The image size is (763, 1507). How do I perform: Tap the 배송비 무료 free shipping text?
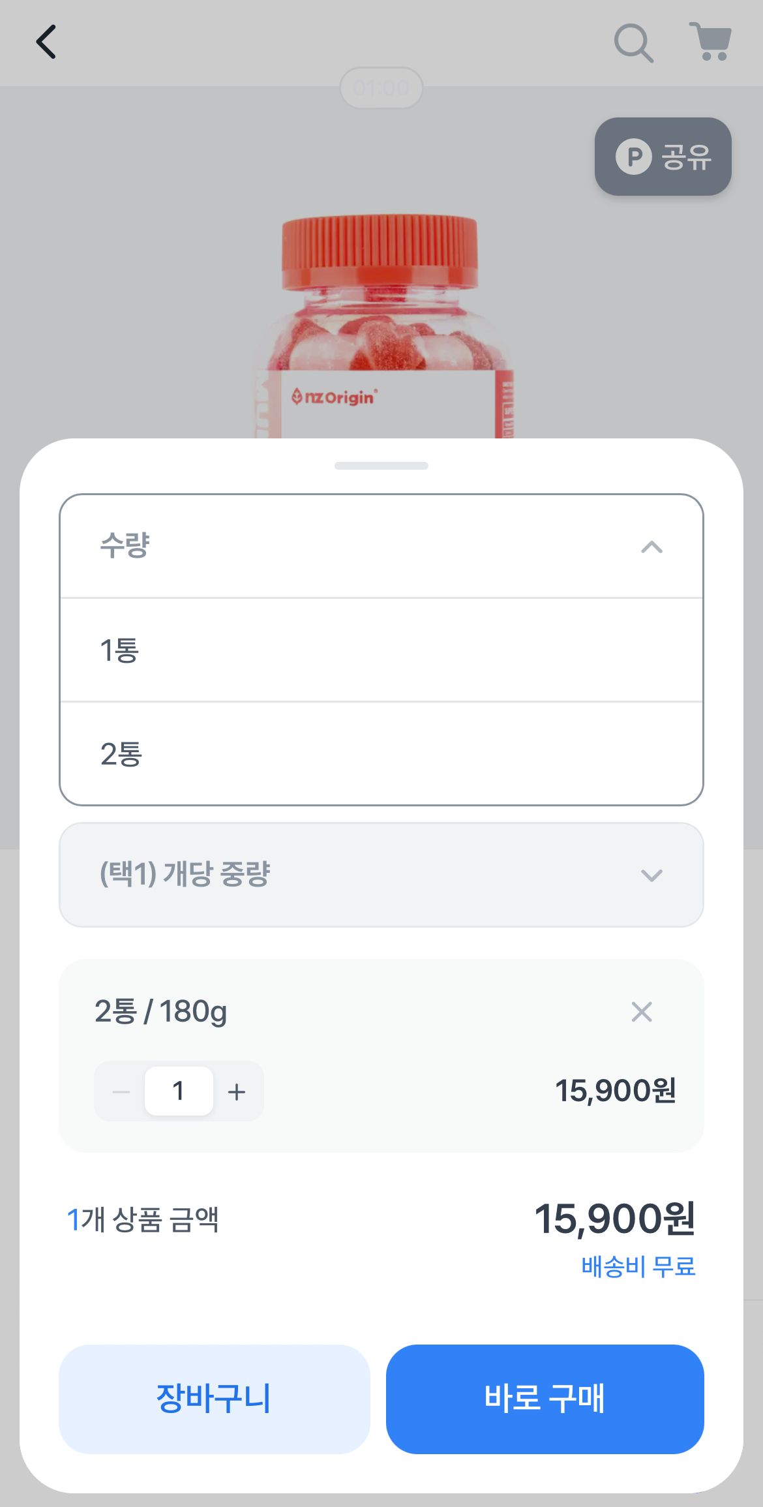pyautogui.click(x=638, y=1266)
